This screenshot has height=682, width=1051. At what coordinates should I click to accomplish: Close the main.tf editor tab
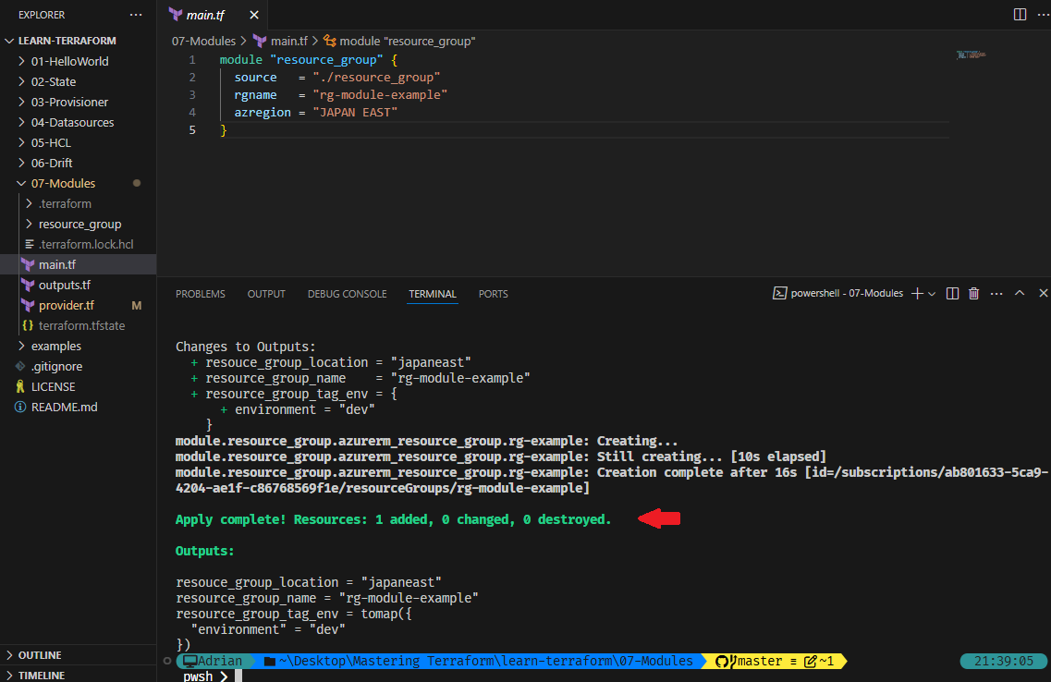point(254,15)
